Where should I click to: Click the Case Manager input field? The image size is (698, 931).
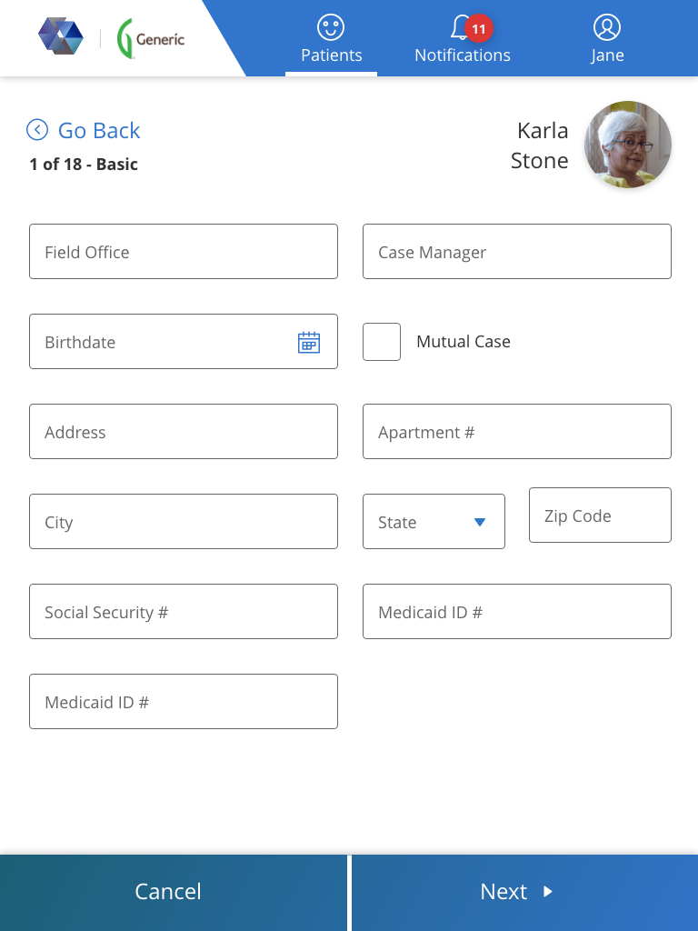click(x=517, y=251)
